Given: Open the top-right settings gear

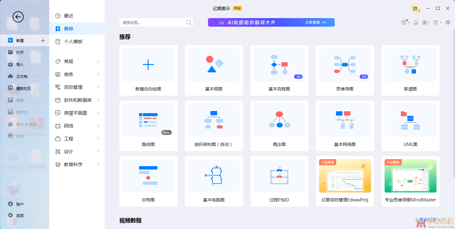Looking at the screenshot, I should [x=448, y=22].
